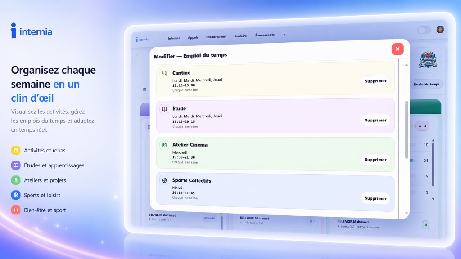The height and width of the screenshot is (259, 461).
Task: Click the Sports Collectifs ball icon
Action: (x=164, y=180)
